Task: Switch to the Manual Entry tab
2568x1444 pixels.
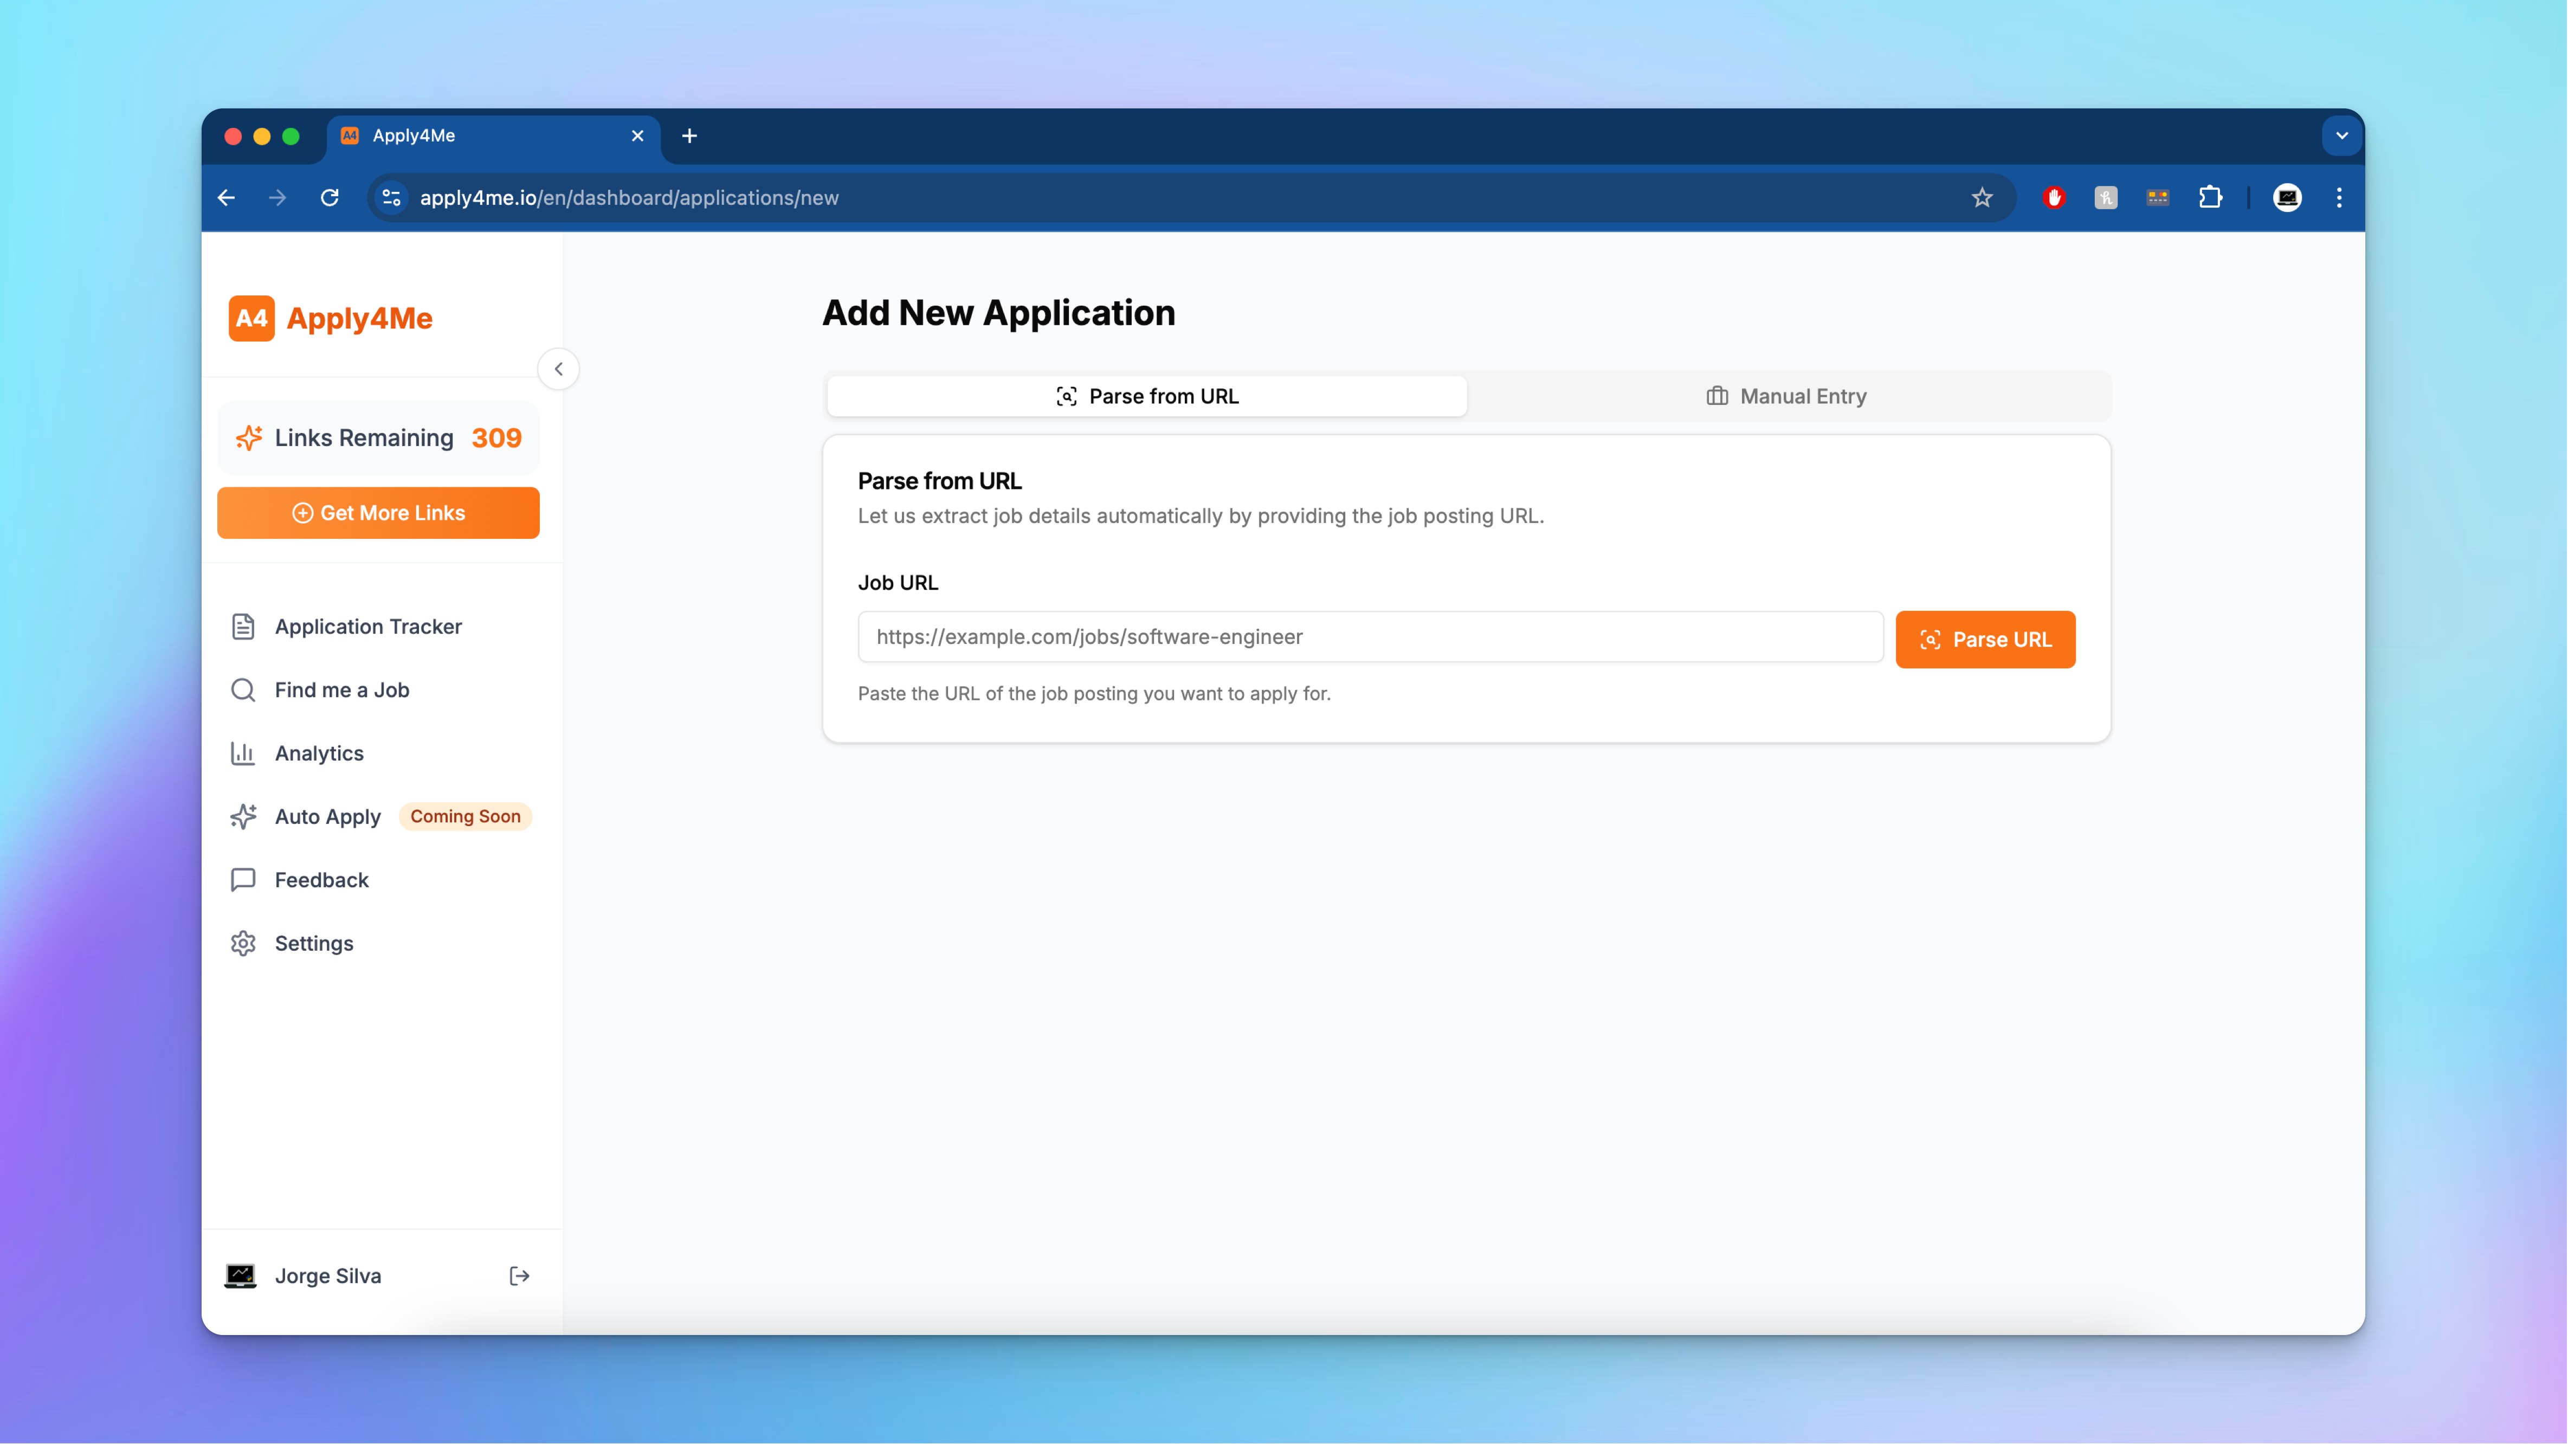Action: tap(1786, 396)
